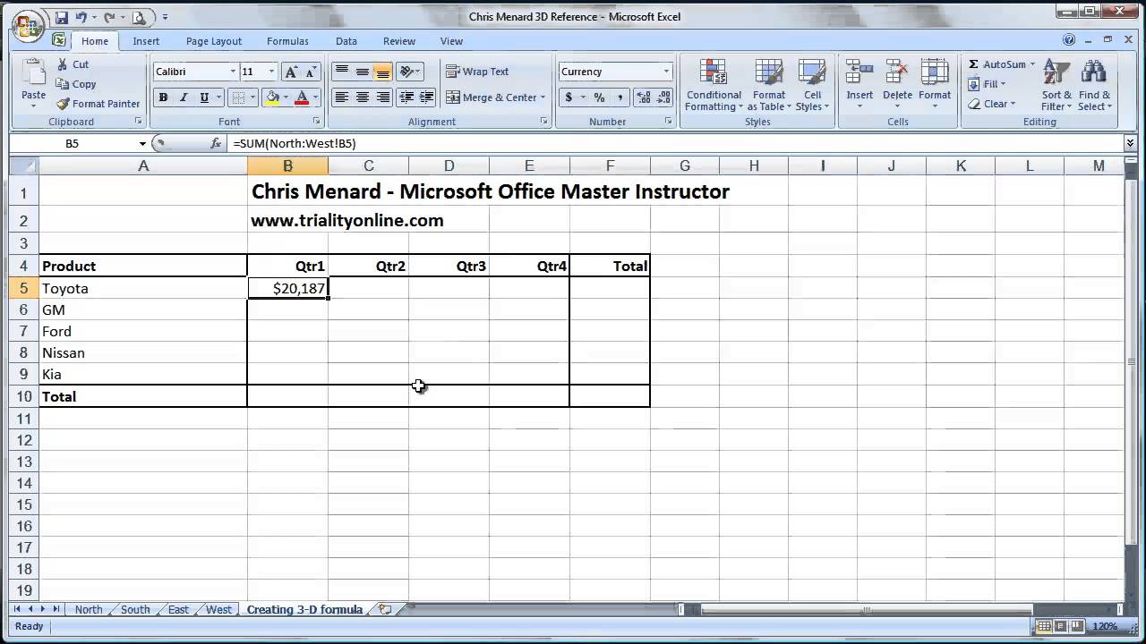1146x644 pixels.
Task: Open Cell Styles gallery
Action: (813, 86)
